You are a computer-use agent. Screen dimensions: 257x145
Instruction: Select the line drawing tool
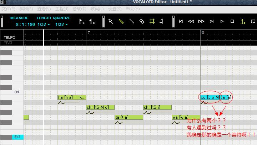tap(131, 21)
